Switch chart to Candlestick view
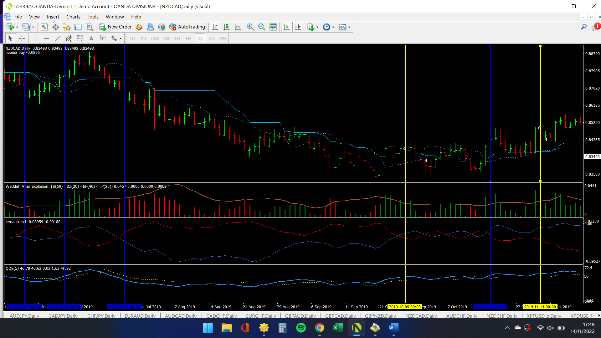This screenshot has height=338, width=601. 227,27
